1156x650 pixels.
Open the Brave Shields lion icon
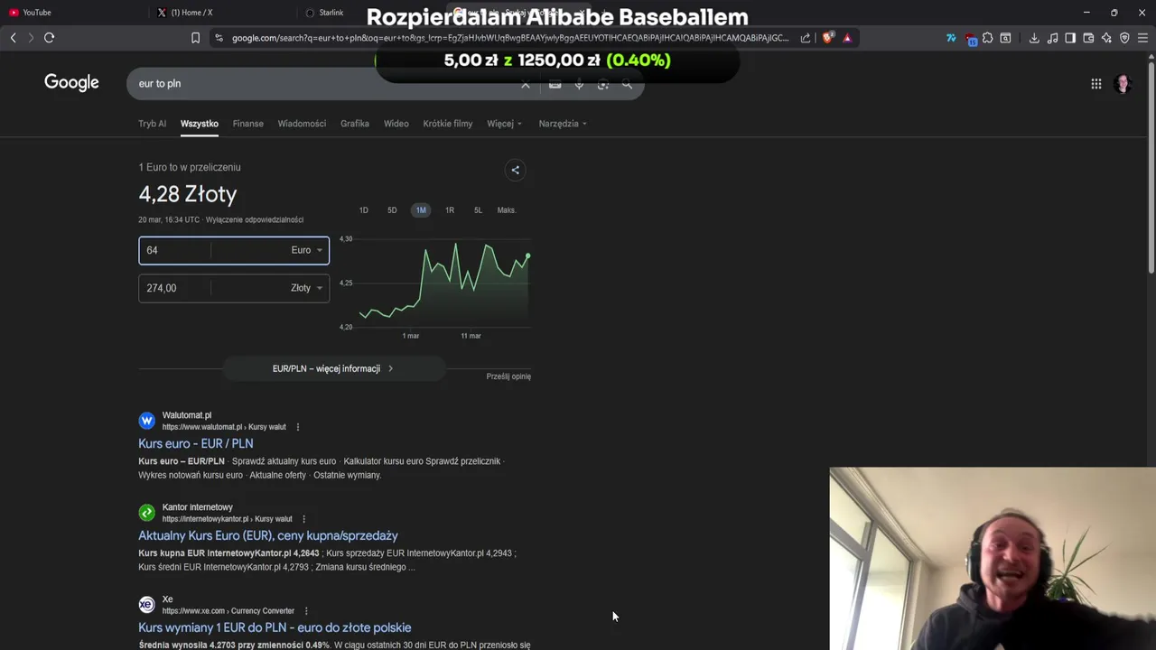827,38
